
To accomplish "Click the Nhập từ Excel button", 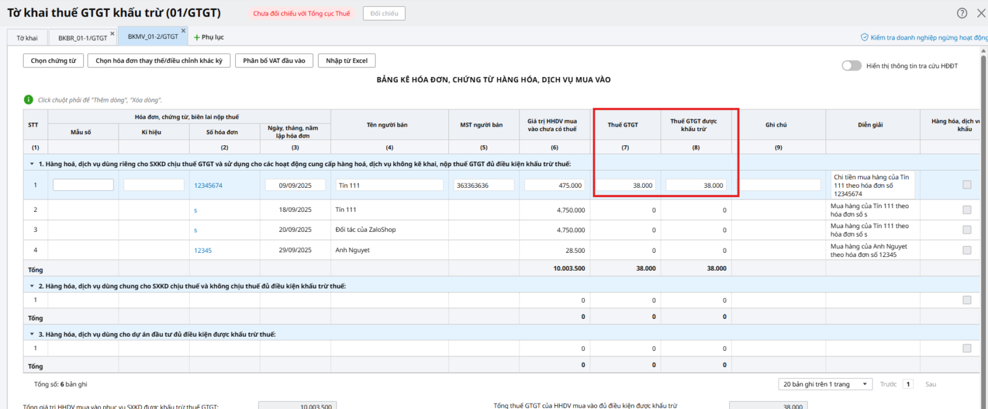I will [346, 61].
